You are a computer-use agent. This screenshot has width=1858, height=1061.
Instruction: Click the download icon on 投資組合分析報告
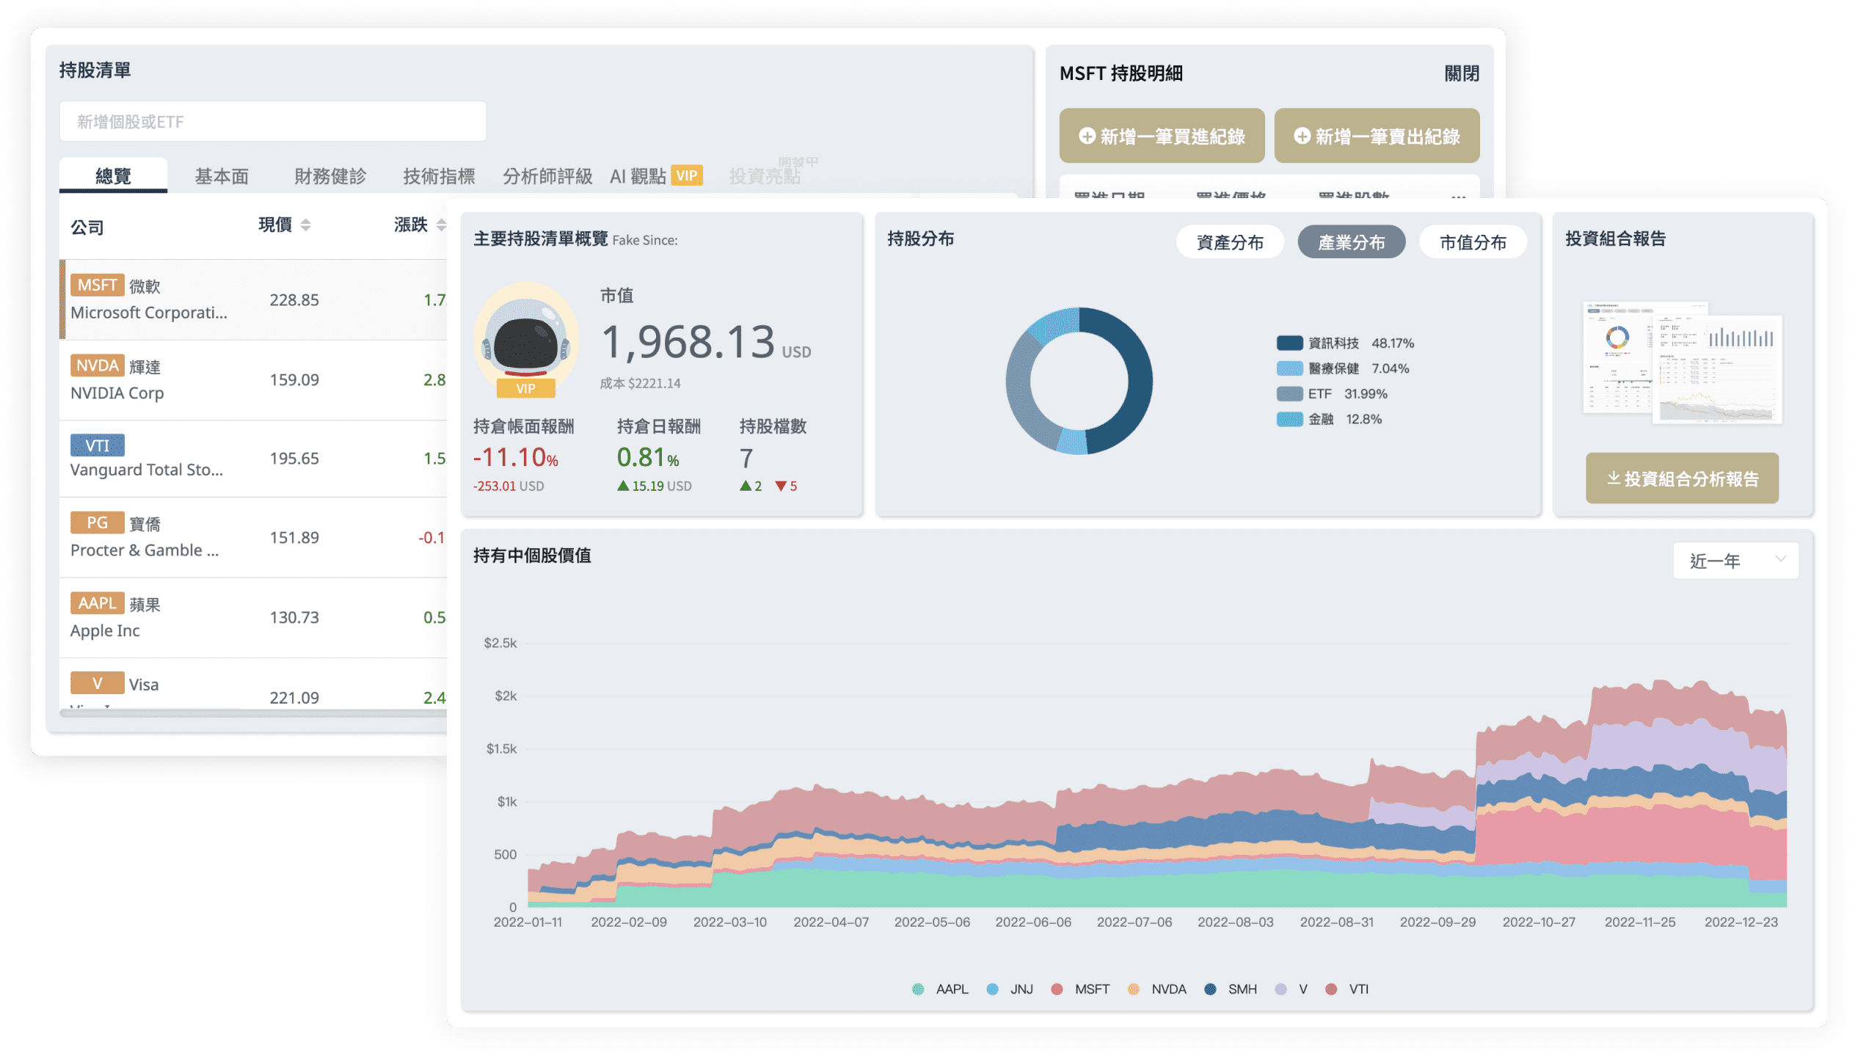(1613, 478)
